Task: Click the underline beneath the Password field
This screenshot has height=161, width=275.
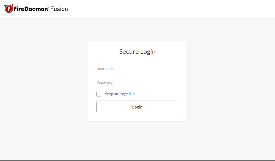Action: click(138, 87)
